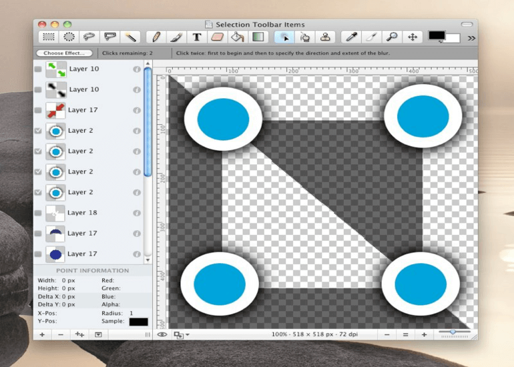Toggle the eye icon in status bar
Screen dimensions: 514x367
click(x=162, y=334)
